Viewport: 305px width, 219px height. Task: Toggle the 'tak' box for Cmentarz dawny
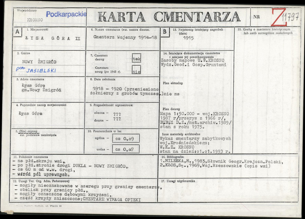[137, 58]
